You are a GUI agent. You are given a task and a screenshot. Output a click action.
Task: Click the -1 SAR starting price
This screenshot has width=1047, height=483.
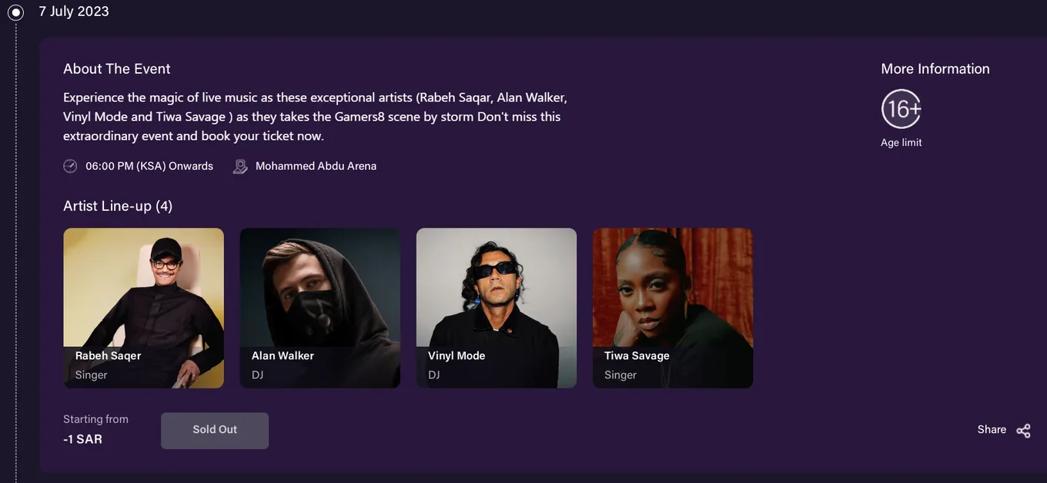click(82, 439)
